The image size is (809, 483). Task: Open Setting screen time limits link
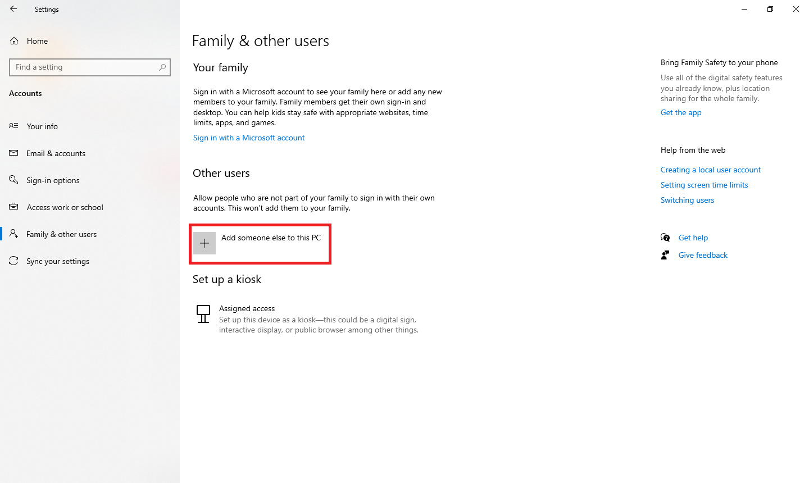705,185
